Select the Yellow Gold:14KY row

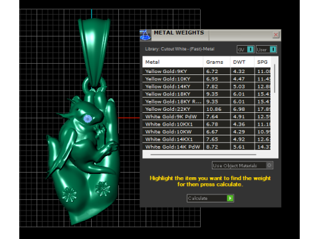coord(207,86)
